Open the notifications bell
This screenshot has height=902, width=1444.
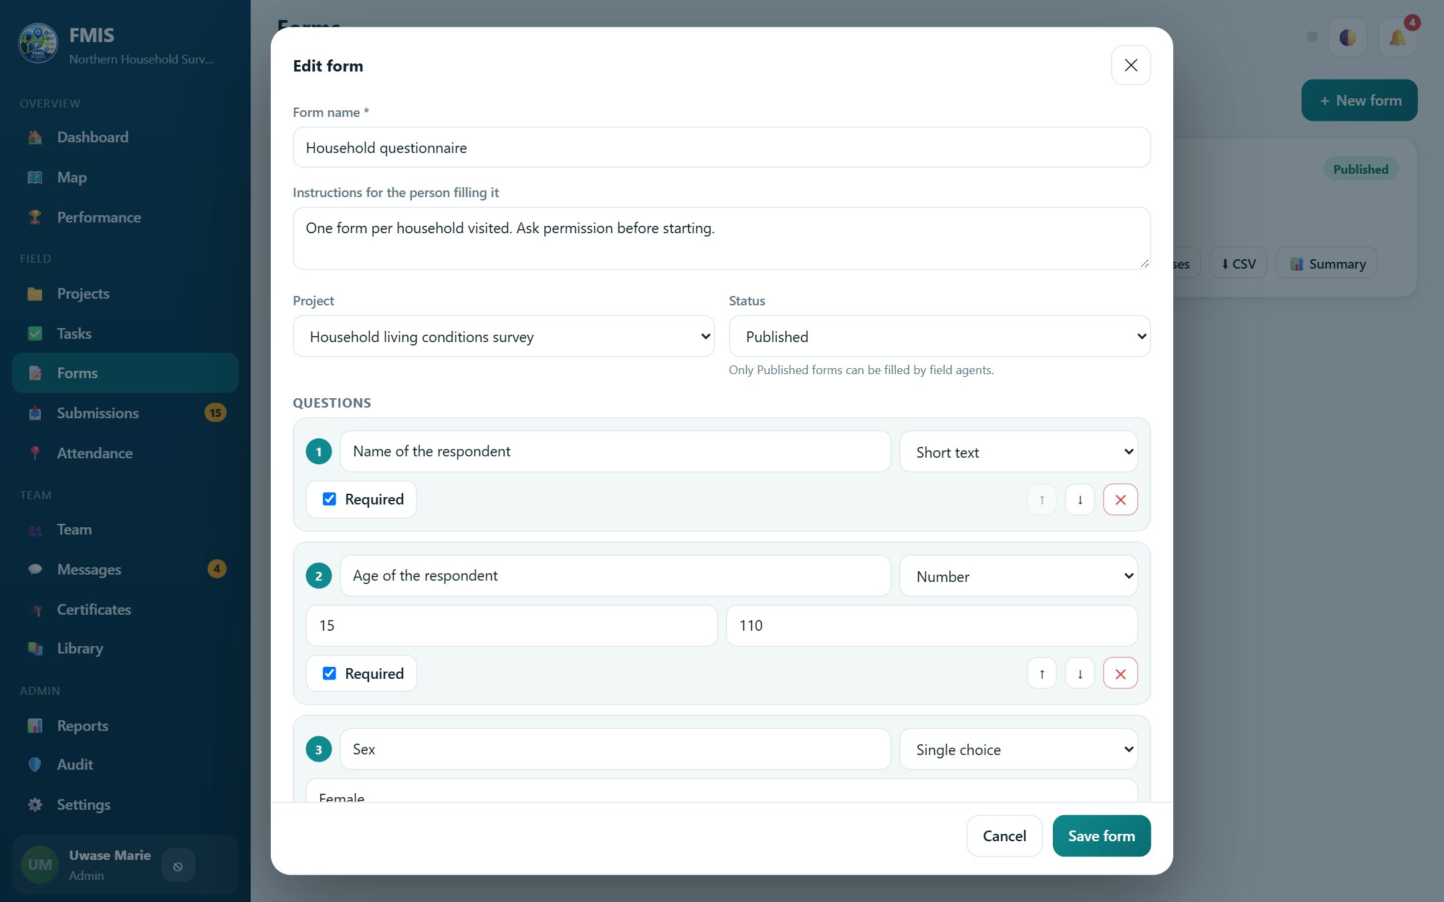[x=1397, y=37]
